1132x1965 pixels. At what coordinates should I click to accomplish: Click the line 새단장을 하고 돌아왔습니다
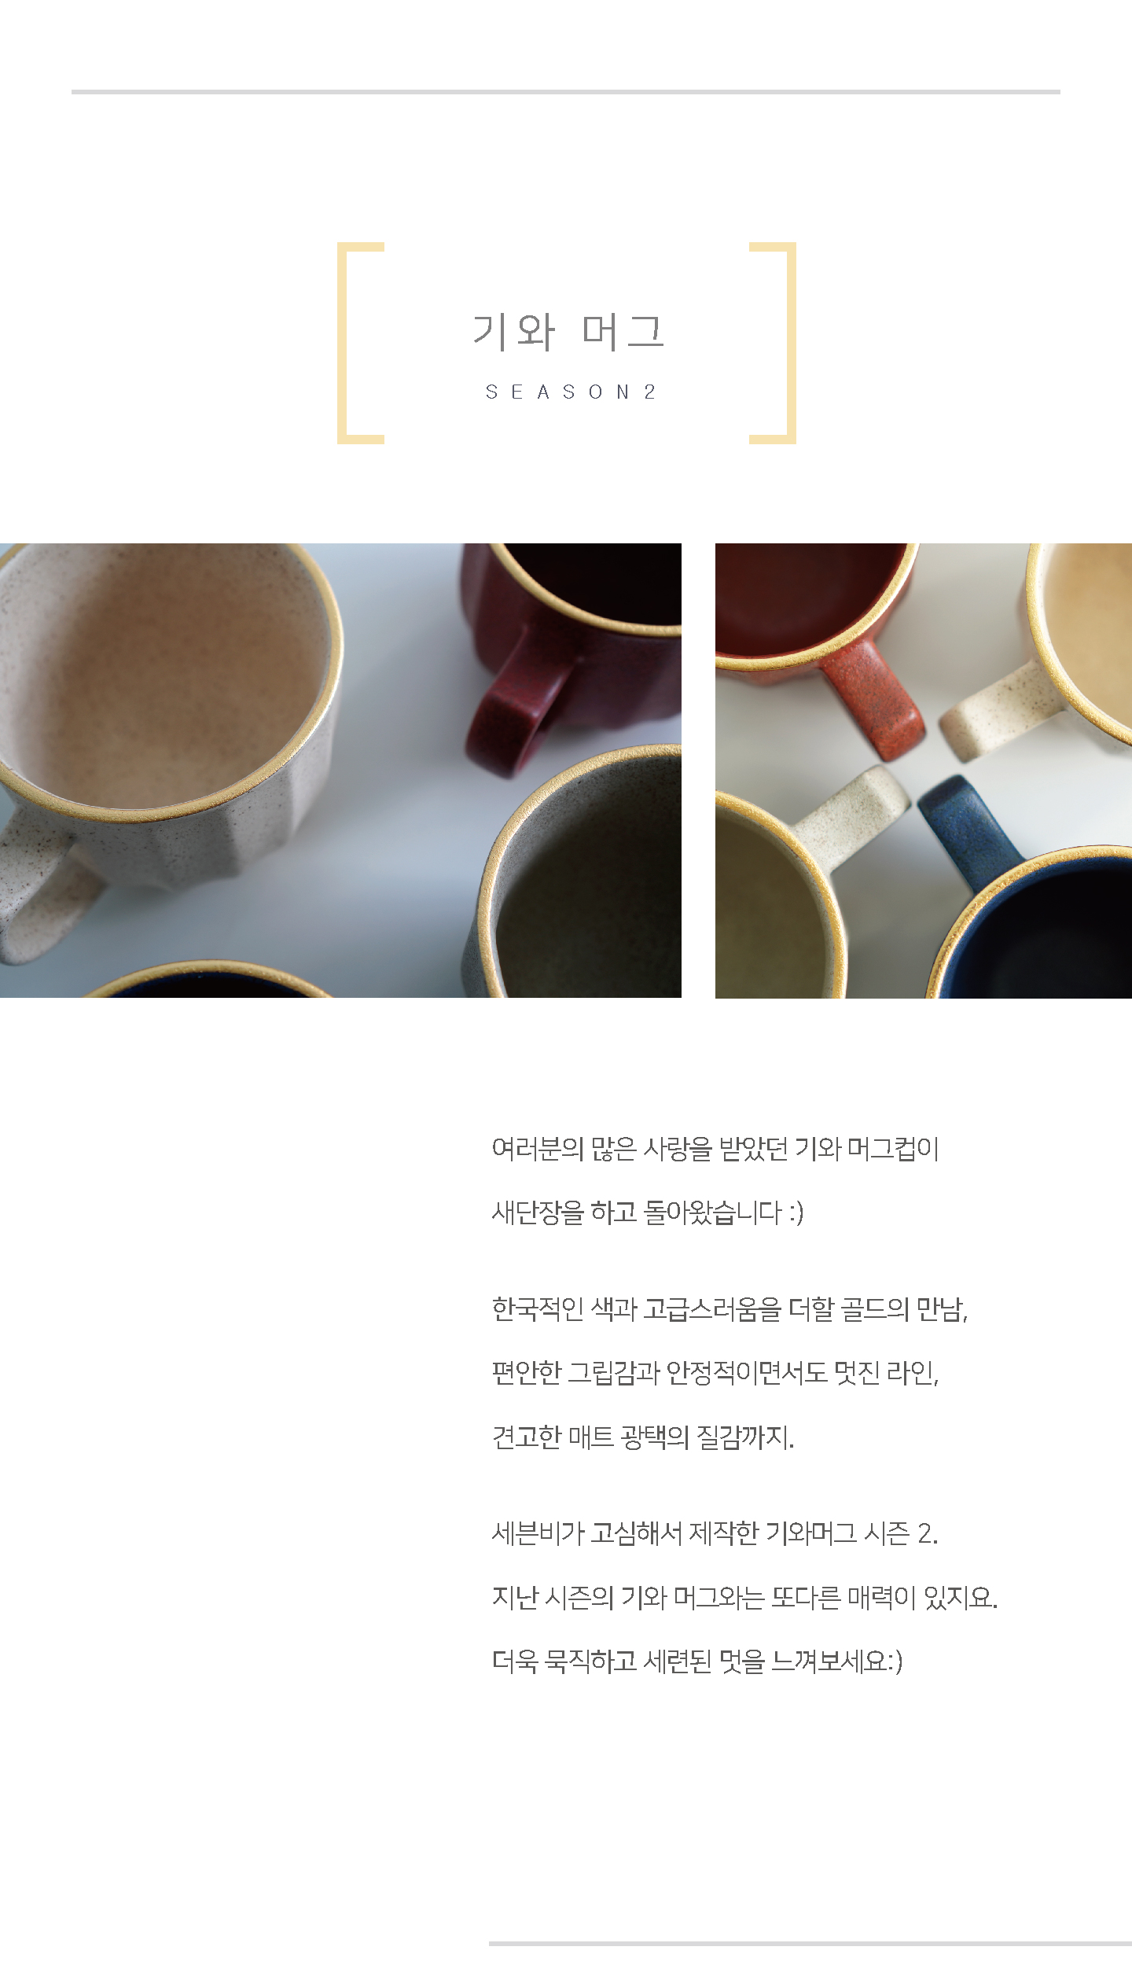pos(648,1212)
